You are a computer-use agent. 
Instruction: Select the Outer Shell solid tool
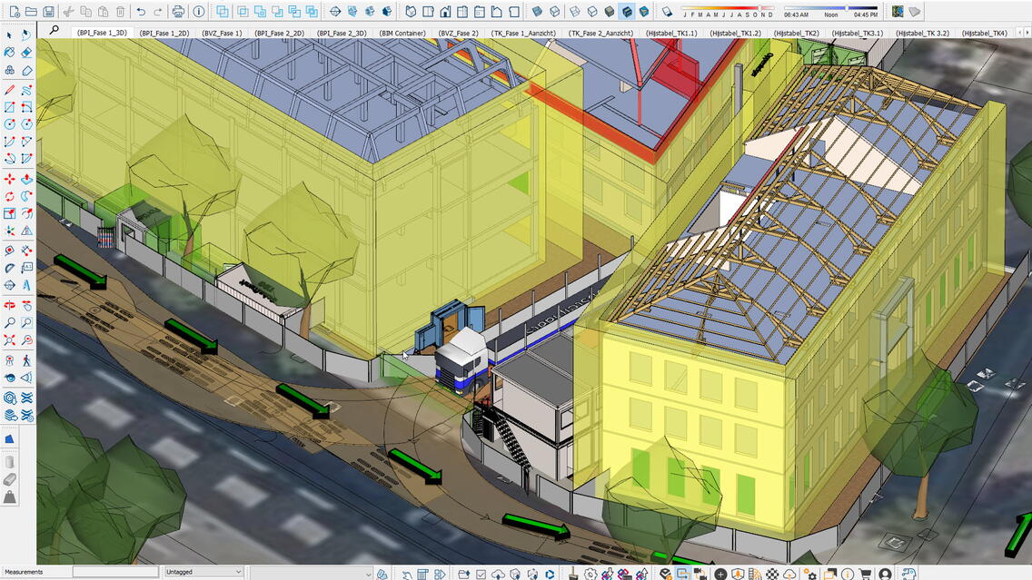click(223, 12)
